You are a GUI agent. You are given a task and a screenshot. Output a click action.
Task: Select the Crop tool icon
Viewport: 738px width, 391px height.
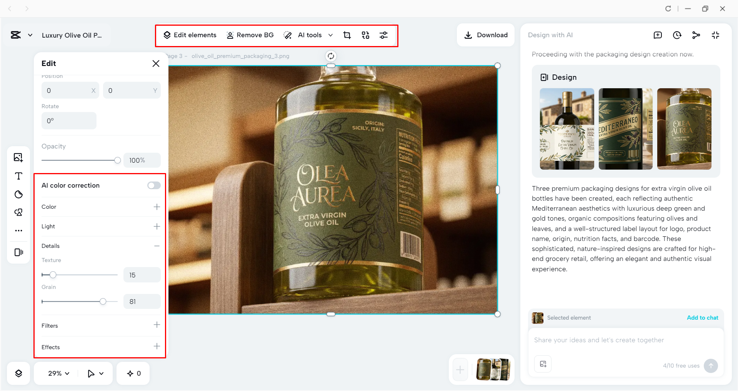pos(347,35)
